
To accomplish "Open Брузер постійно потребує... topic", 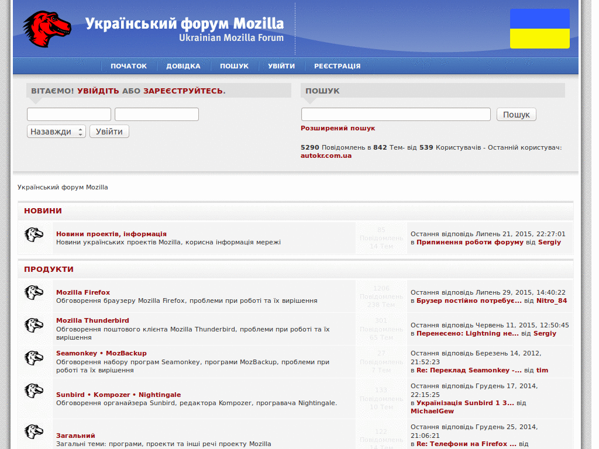I will pyautogui.click(x=469, y=301).
